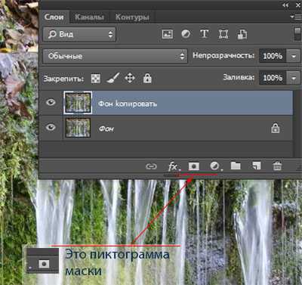Click link layers chain icon
Viewport: 302px width, 285px height.
pyautogui.click(x=151, y=166)
